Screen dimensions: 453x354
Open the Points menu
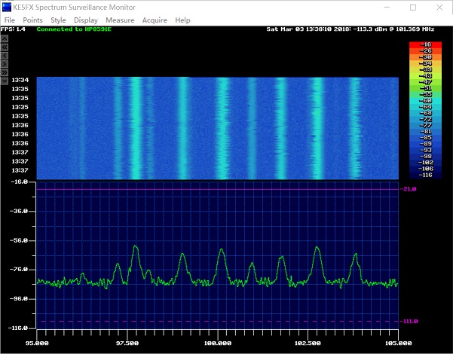(32, 20)
